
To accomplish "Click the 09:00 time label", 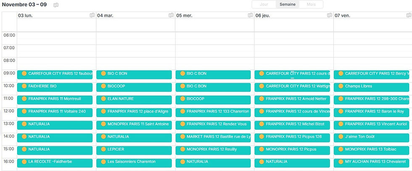I will click(9, 73).
